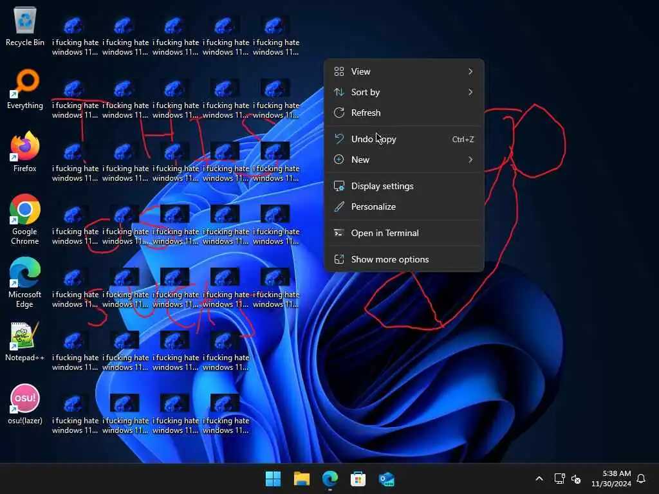Click the Windows Start button
Image resolution: width=659 pixels, height=494 pixels.
tap(273, 479)
